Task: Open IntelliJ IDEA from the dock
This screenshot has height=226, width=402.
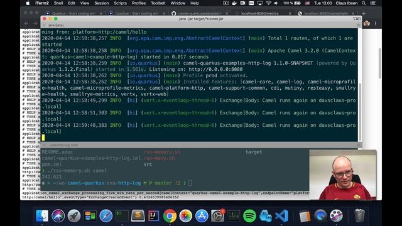Action: coord(153,216)
